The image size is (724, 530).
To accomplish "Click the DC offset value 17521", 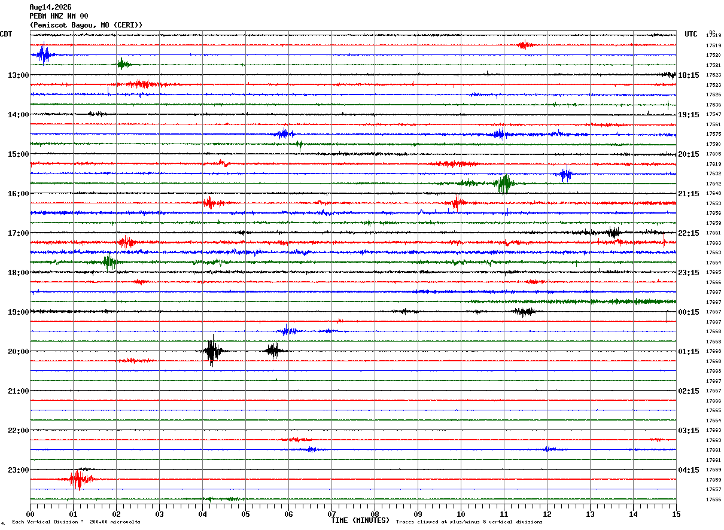I will (713, 65).
